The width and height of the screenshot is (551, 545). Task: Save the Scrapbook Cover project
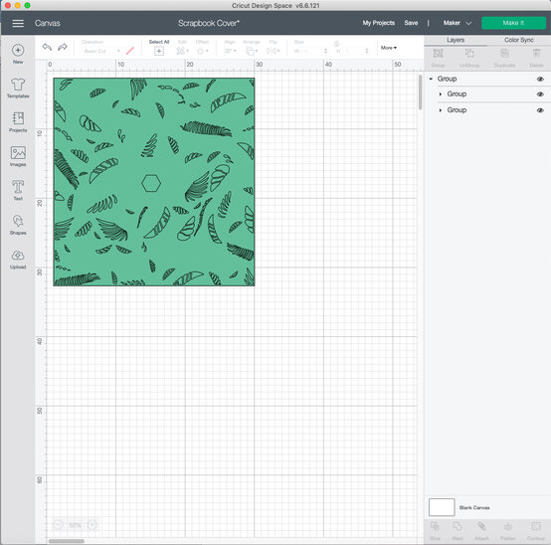tap(411, 23)
